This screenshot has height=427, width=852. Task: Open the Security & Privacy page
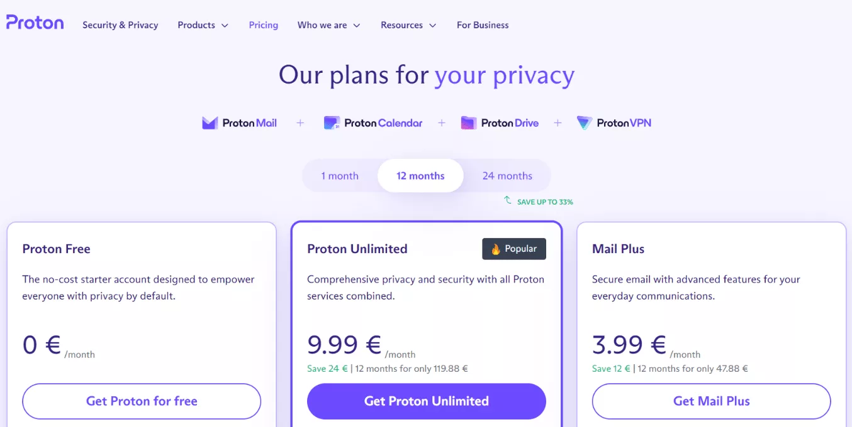pos(120,25)
